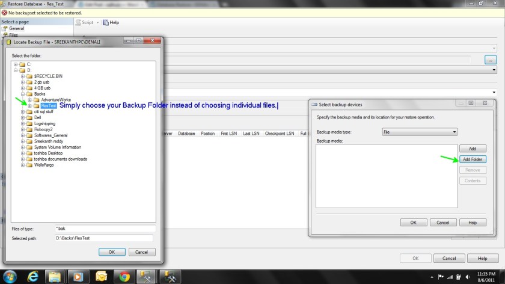
Task: Open Outlook from the taskbar
Action: click(x=101, y=276)
